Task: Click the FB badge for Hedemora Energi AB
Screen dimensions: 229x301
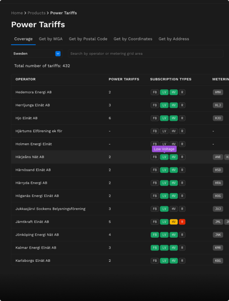Action: 155,92
